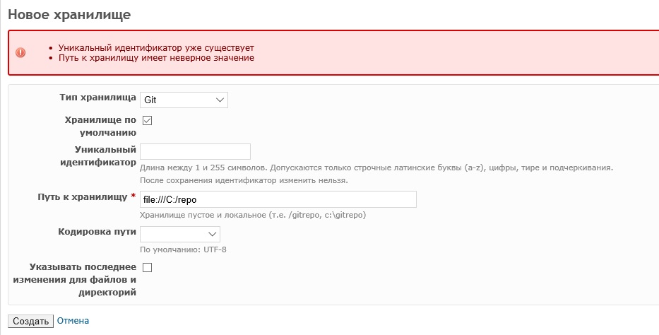659x335 pixels.
Task: Click the hint text По умолчанию: UTF-8
Action: click(x=183, y=249)
